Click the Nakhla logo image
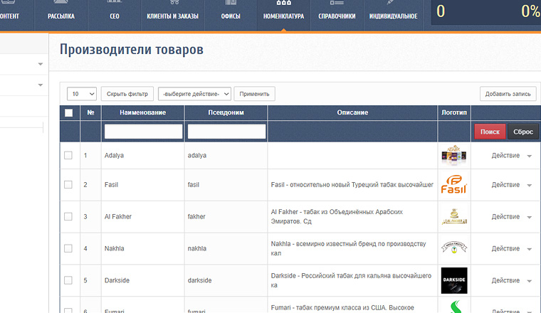 point(454,248)
